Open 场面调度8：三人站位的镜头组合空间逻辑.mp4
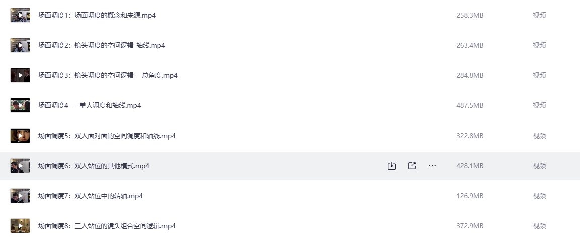This screenshot has height=241, width=580. [x=107, y=226]
